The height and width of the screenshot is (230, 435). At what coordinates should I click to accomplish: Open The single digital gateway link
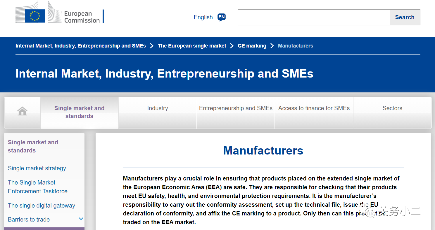(x=42, y=206)
